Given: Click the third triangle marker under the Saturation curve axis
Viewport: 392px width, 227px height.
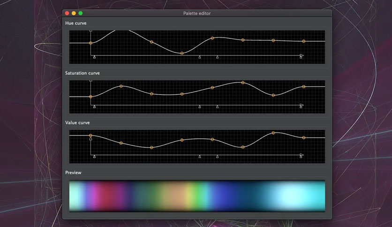Looking at the screenshot, I should [x=217, y=107].
